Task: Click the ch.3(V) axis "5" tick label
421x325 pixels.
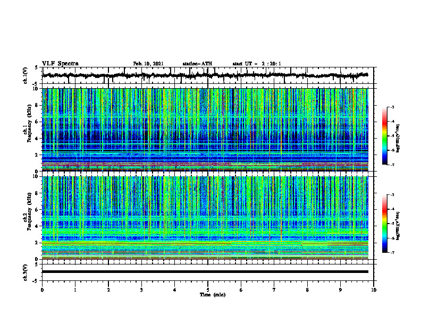Action: [36, 264]
